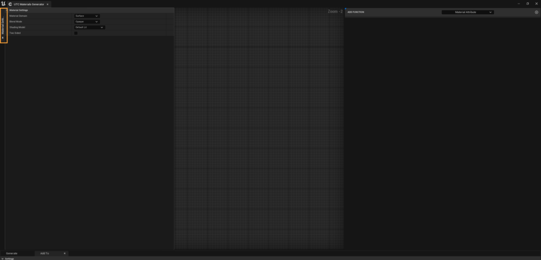Screen dimensions: 541x260
Task: Open the Material Attribute dropdown in Add Function
Action: point(468,12)
